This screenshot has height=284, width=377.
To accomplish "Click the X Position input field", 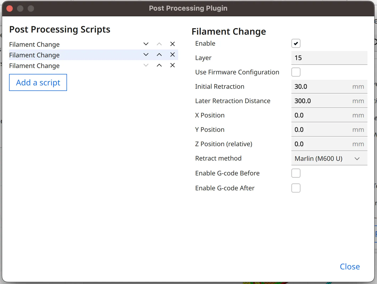I will [x=322, y=115].
